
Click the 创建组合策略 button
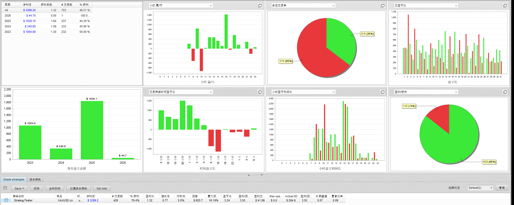pos(78,188)
